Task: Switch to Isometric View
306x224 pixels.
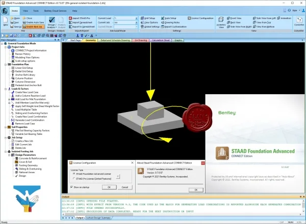Action: tap(221, 22)
